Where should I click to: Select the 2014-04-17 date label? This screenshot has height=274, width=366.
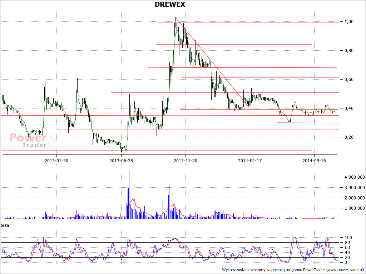250,161
